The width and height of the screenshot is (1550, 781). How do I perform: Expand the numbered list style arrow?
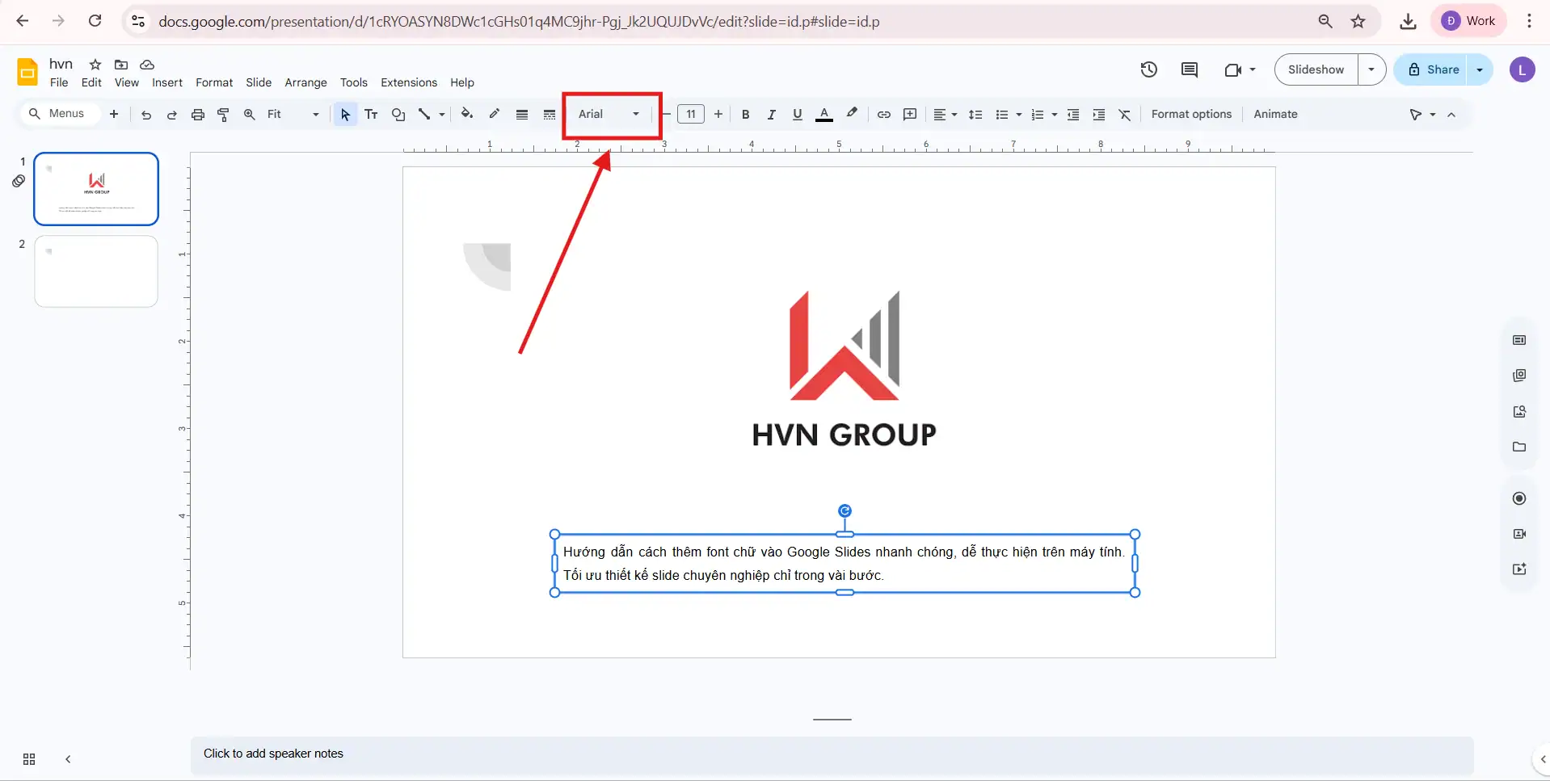pyautogui.click(x=1055, y=115)
